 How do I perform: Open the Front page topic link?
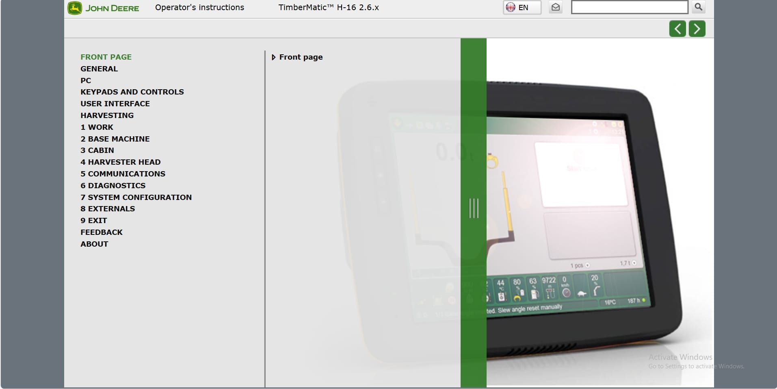tap(301, 57)
